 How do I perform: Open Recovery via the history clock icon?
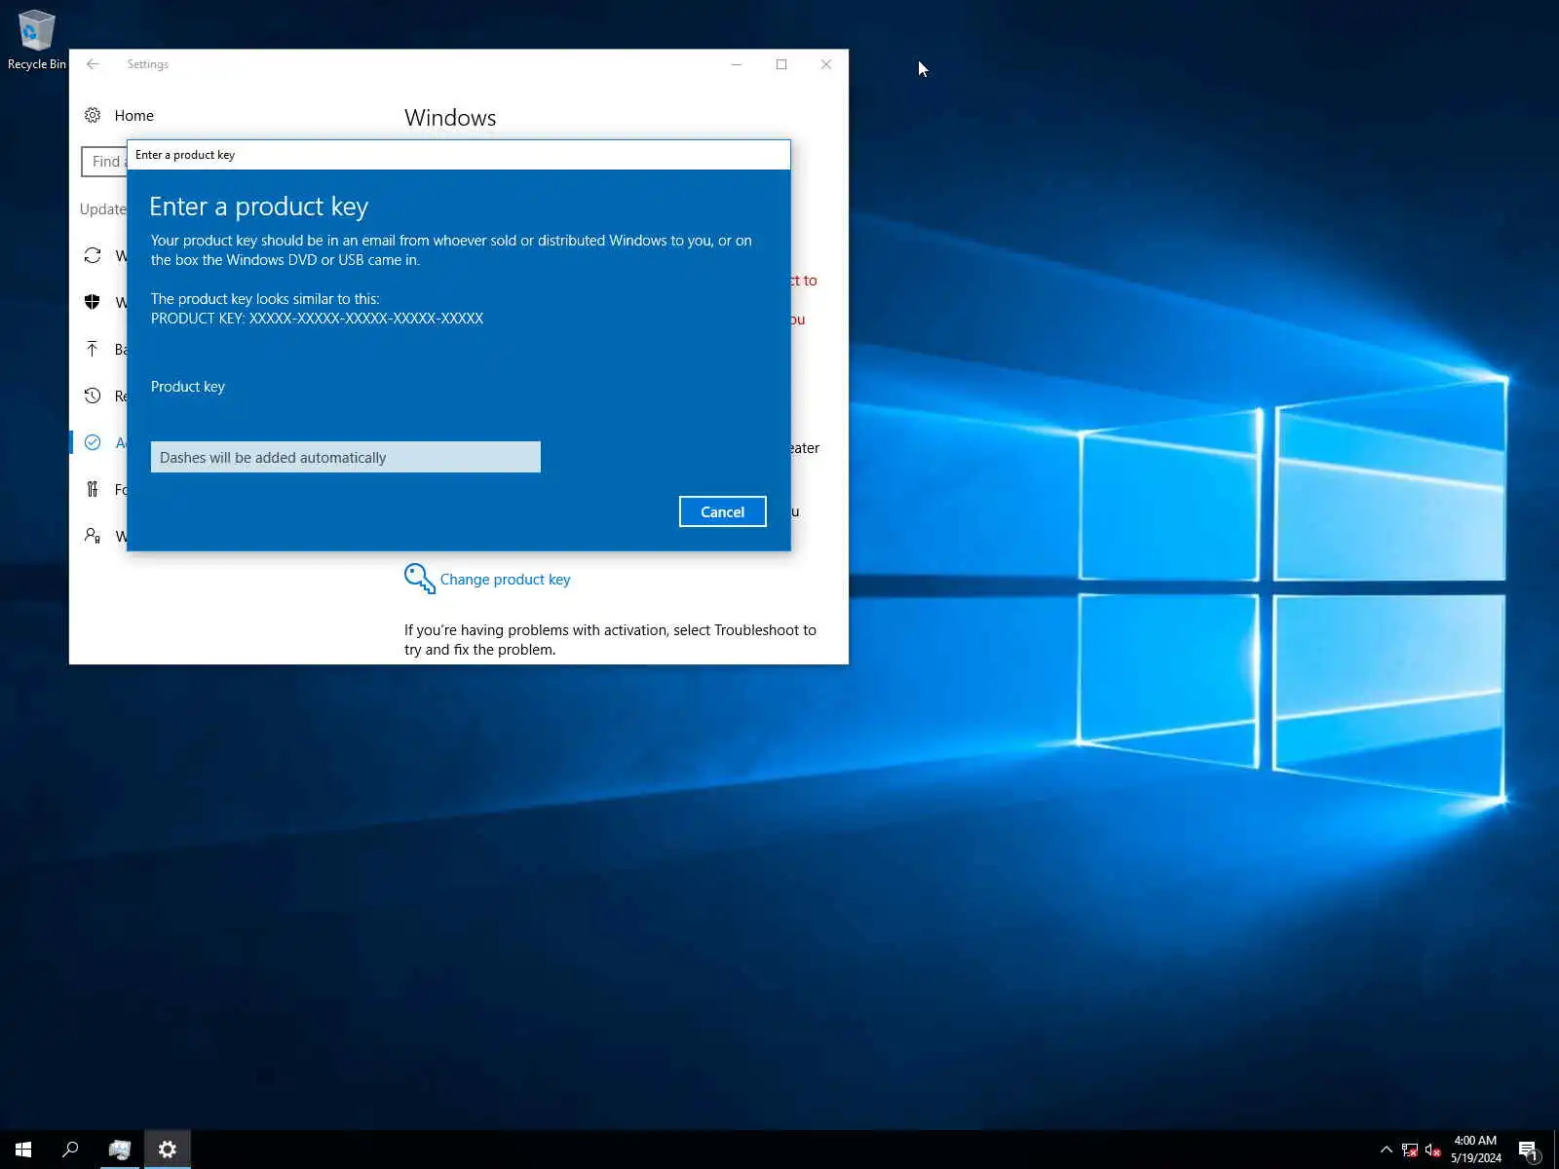(x=93, y=396)
